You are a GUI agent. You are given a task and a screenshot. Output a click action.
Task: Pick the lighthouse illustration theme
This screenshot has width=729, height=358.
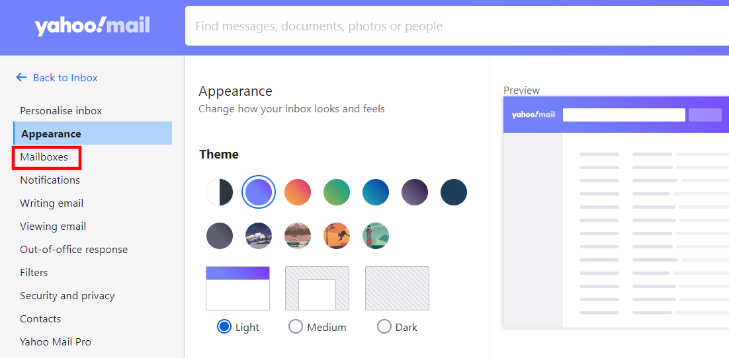[x=376, y=236]
